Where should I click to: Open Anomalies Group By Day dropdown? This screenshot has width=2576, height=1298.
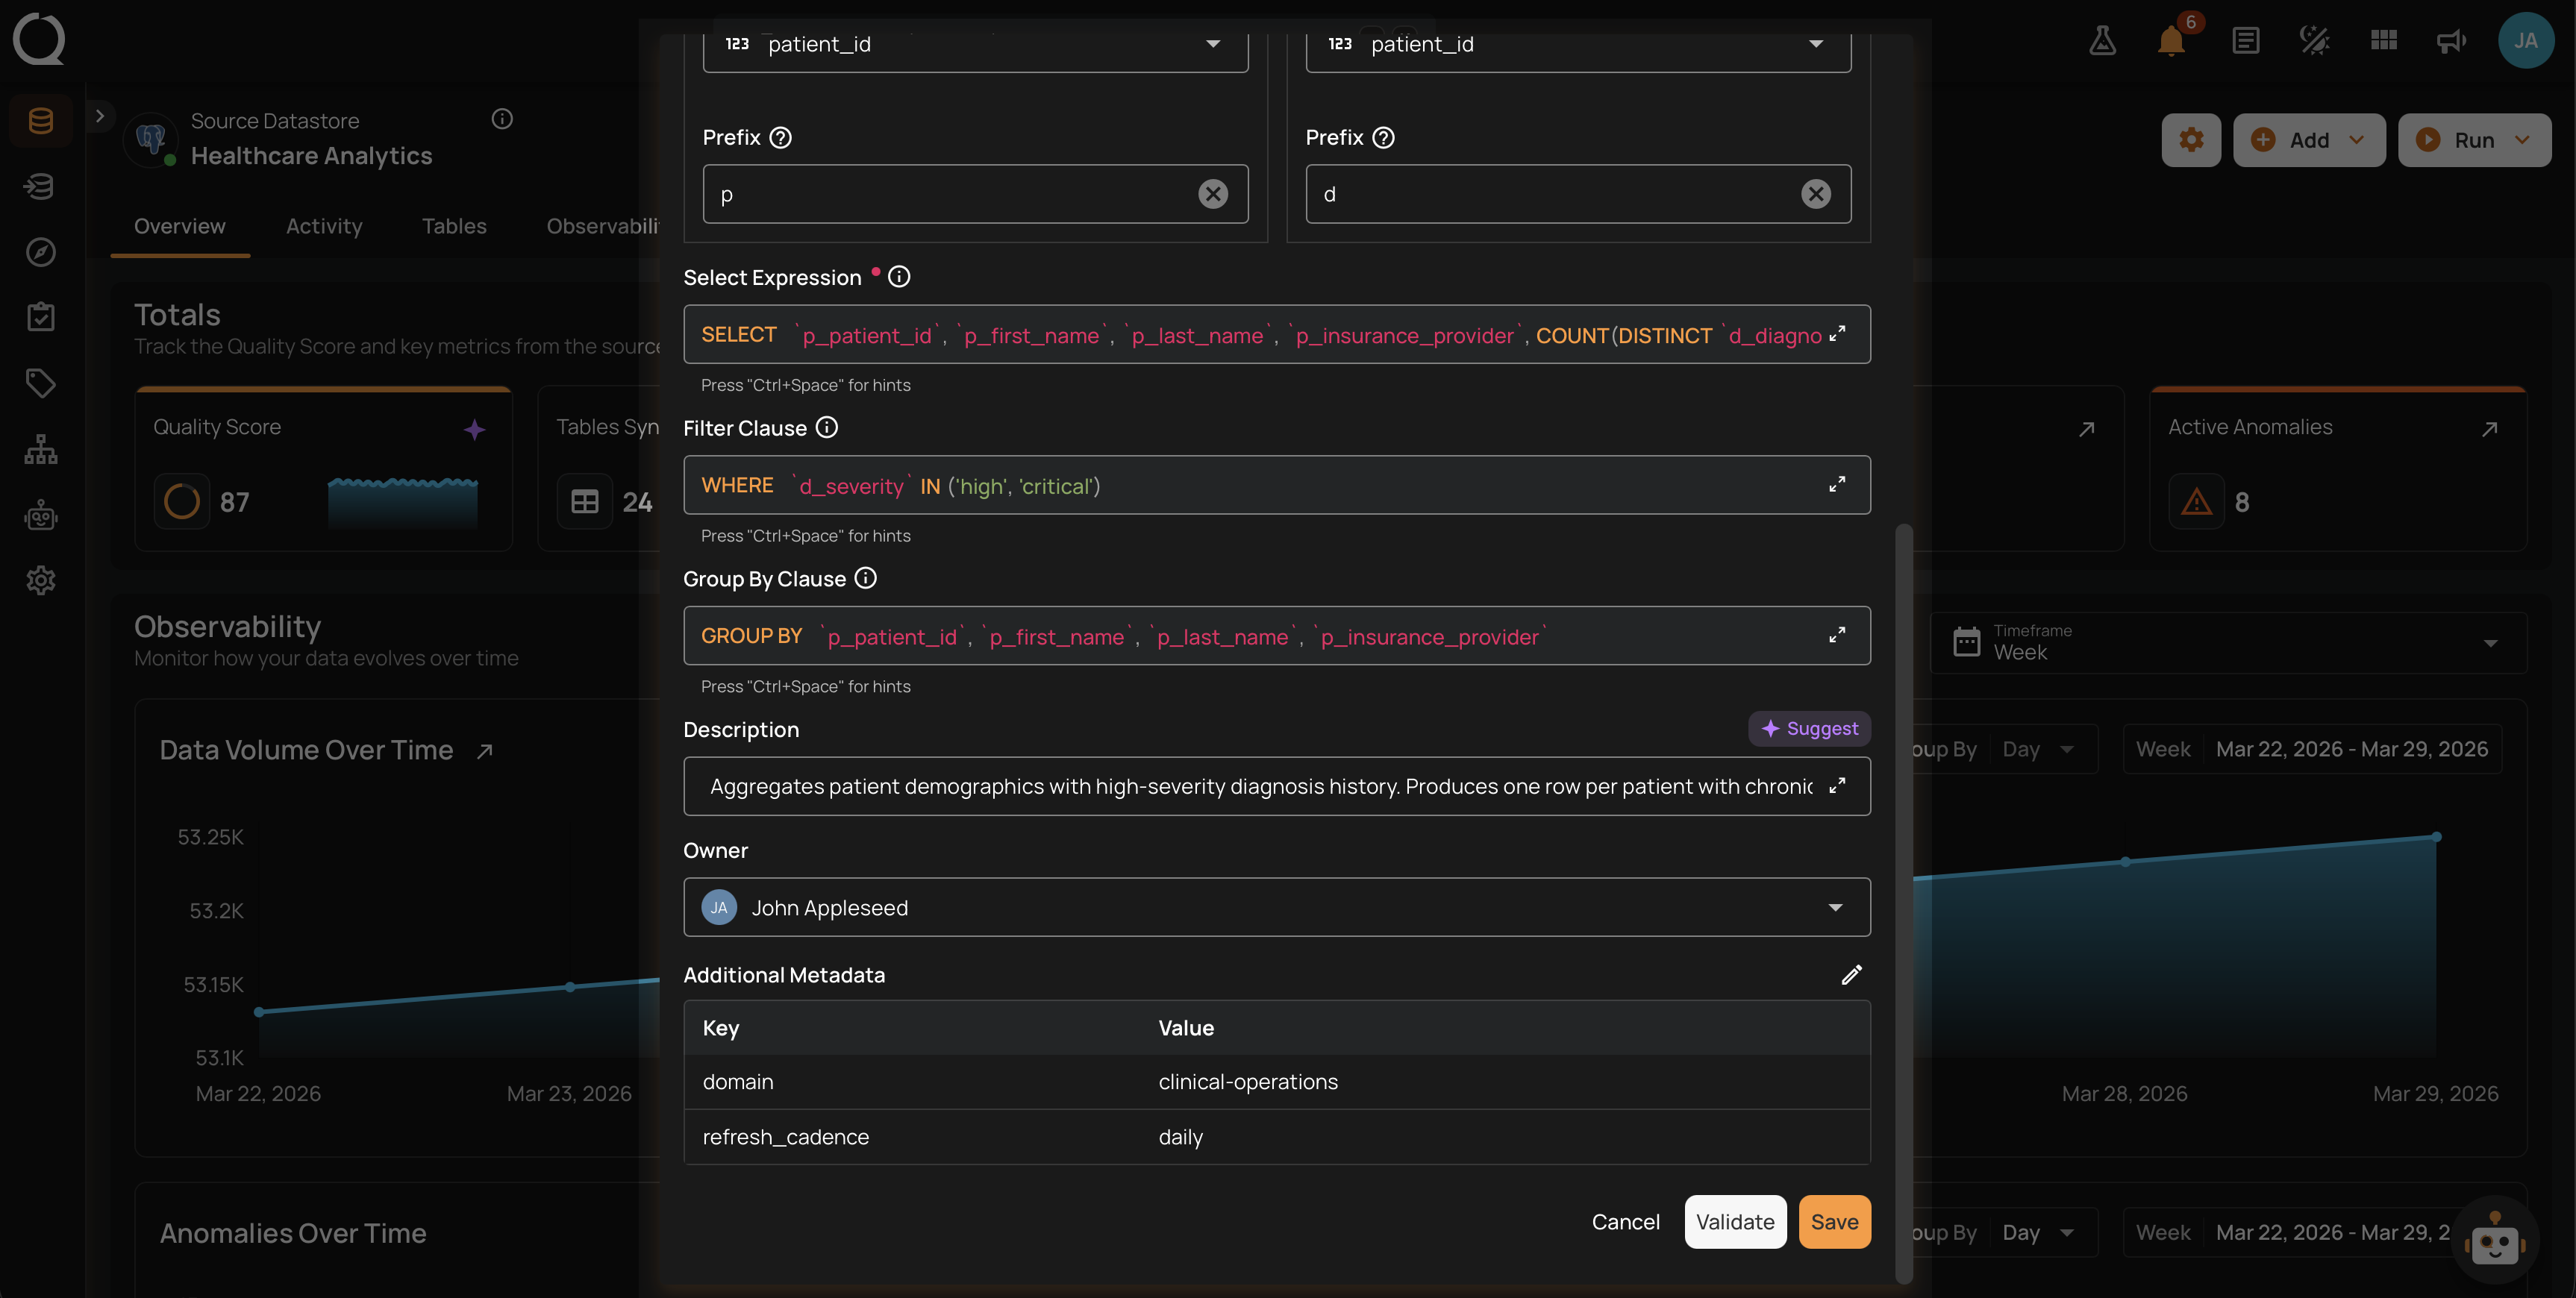pos(2038,1233)
